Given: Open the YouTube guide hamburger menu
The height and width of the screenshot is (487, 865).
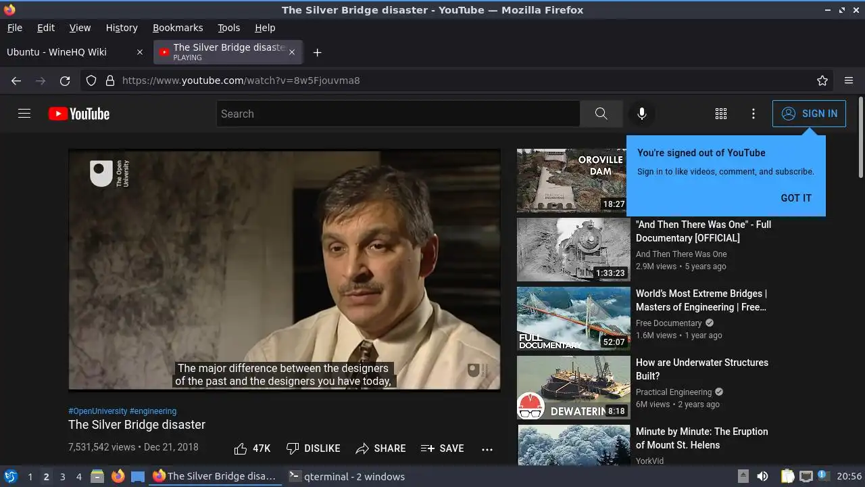Looking at the screenshot, I should point(24,114).
